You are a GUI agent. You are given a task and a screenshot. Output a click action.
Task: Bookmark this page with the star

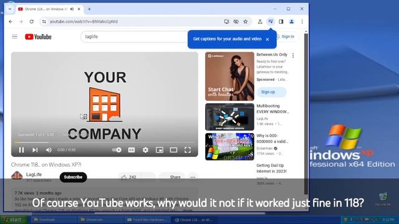click(245, 22)
